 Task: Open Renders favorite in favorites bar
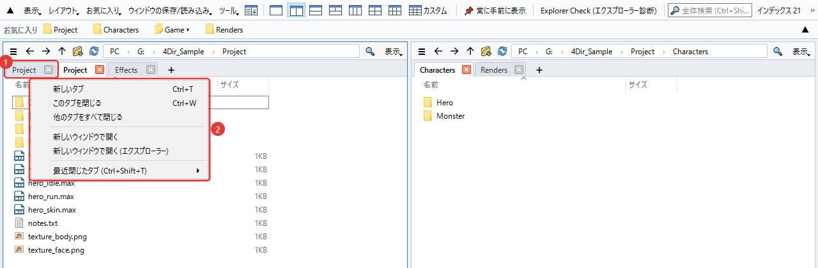tap(224, 30)
